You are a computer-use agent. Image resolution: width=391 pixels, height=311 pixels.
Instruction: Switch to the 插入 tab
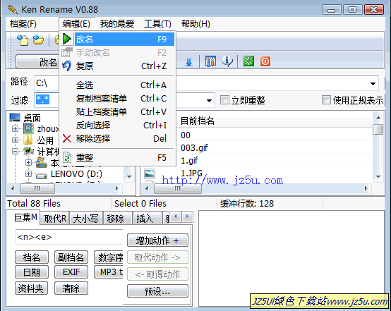click(x=147, y=219)
